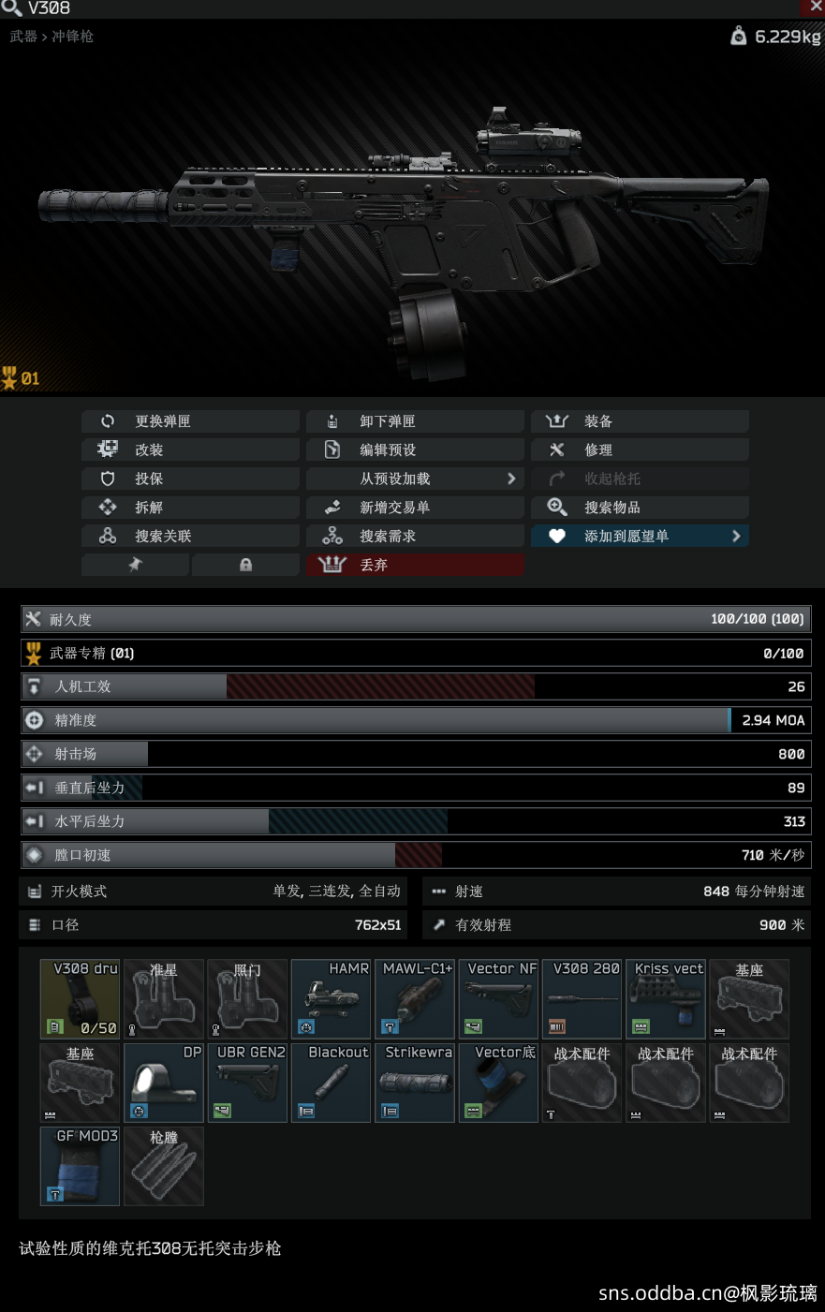Select the UBR GEN2 stock slot
825x1312 pixels.
coord(247,1083)
